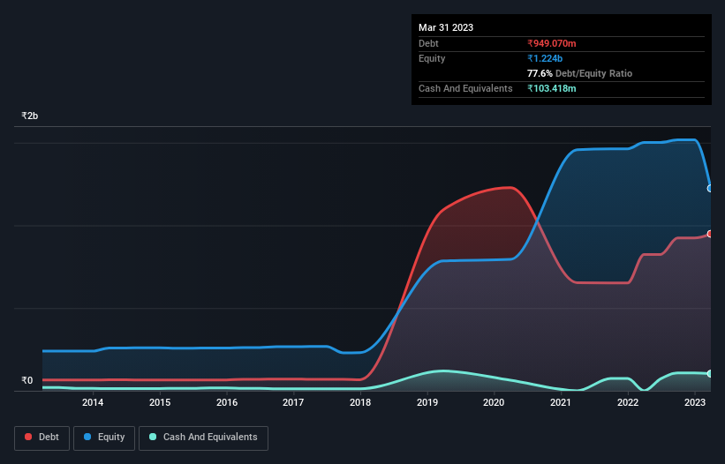Click the Debt label in tooltip
Image resolution: width=725 pixels, height=464 pixels.
coord(428,43)
